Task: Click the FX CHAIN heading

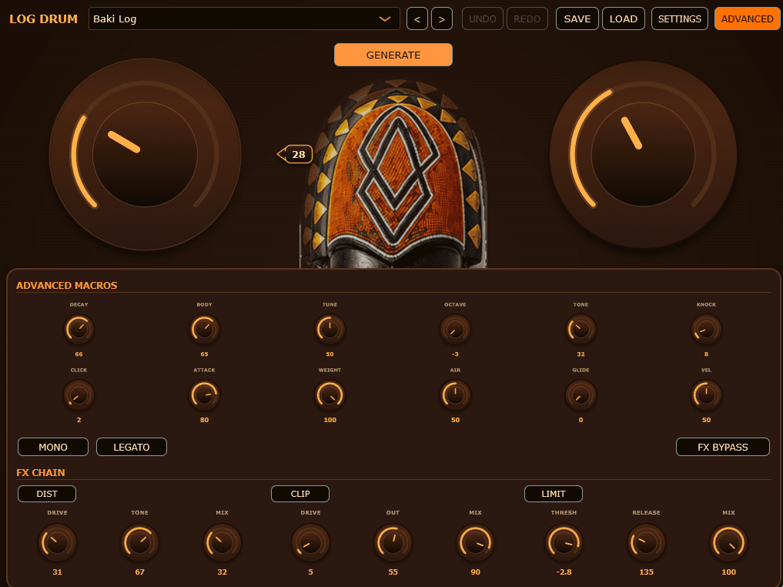Action: click(x=41, y=472)
